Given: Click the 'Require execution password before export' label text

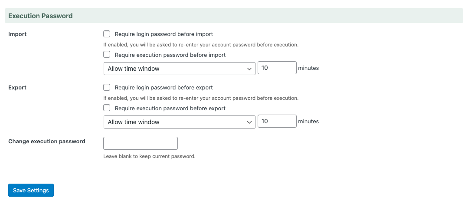Looking at the screenshot, I should [170, 109].
